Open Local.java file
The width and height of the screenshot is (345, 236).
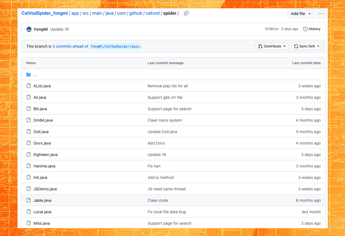click(x=42, y=212)
